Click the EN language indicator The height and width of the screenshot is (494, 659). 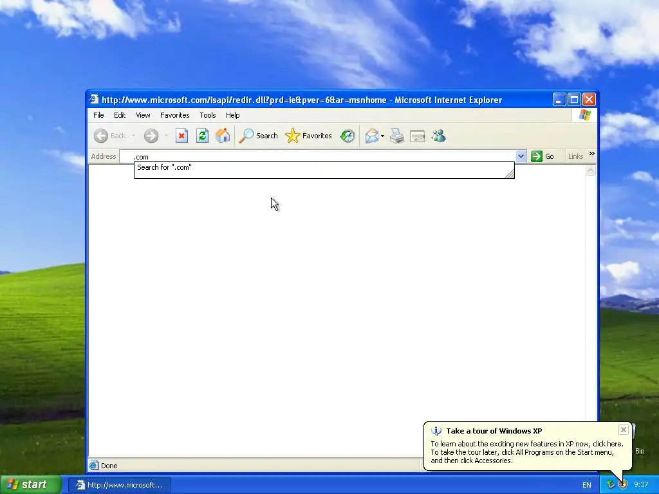pos(587,485)
